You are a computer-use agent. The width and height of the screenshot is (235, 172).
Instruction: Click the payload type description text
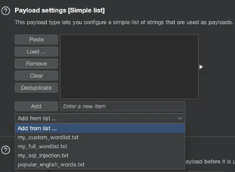(124, 23)
